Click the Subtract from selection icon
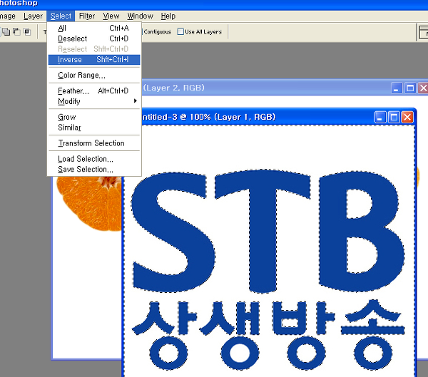The width and height of the screenshot is (428, 377). coord(16,31)
